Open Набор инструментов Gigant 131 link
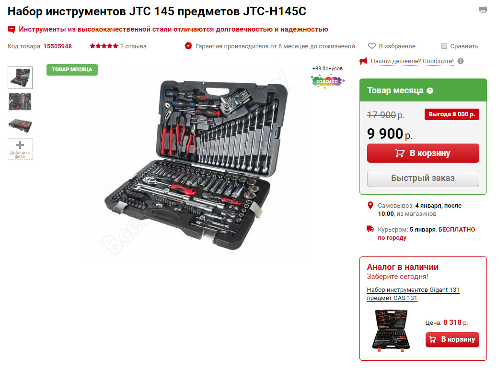Image resolution: width=497 pixels, height=378 pixels. [x=413, y=294]
